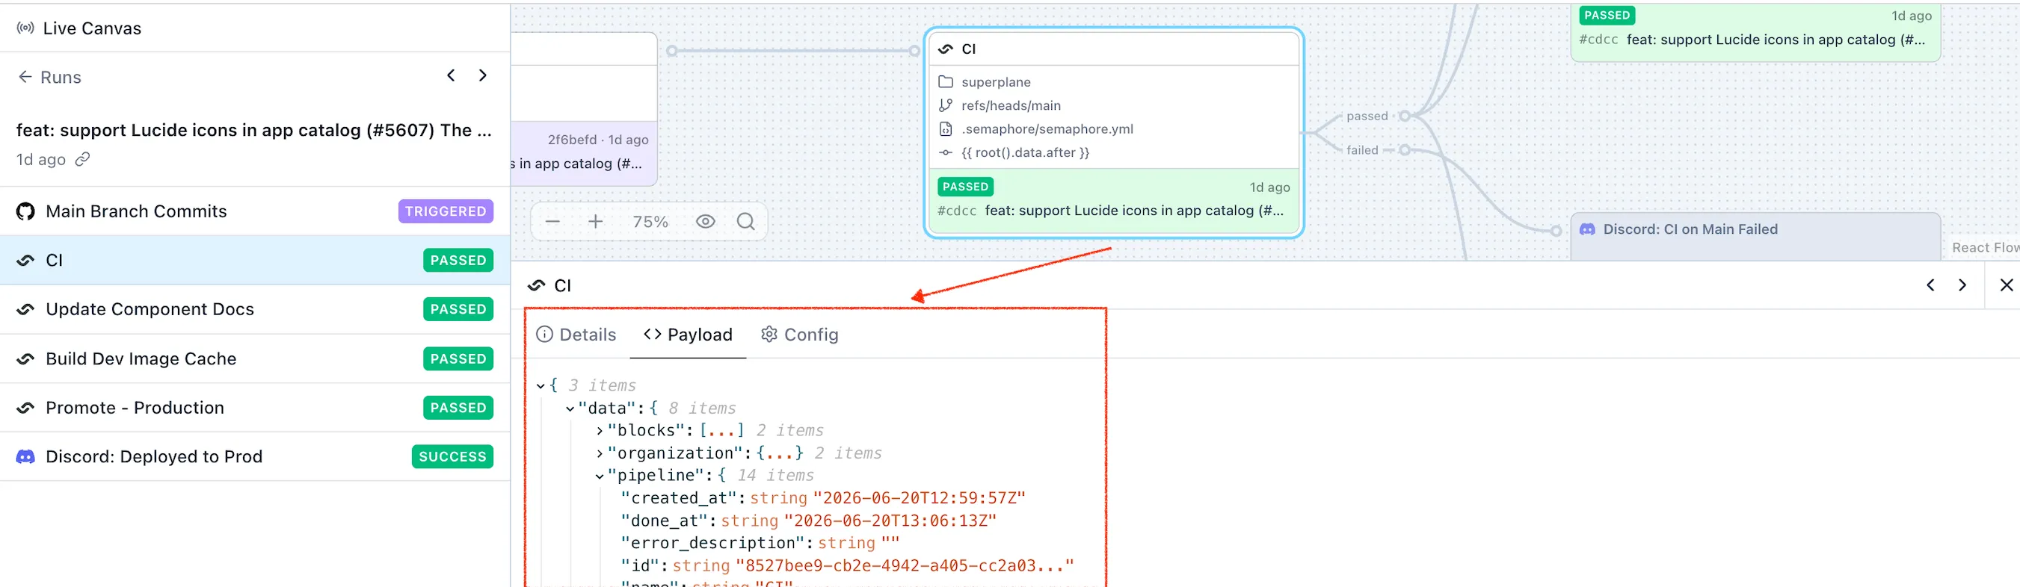Click the "error_description" key
Image resolution: width=2020 pixels, height=587 pixels.
pyautogui.click(x=712, y=542)
